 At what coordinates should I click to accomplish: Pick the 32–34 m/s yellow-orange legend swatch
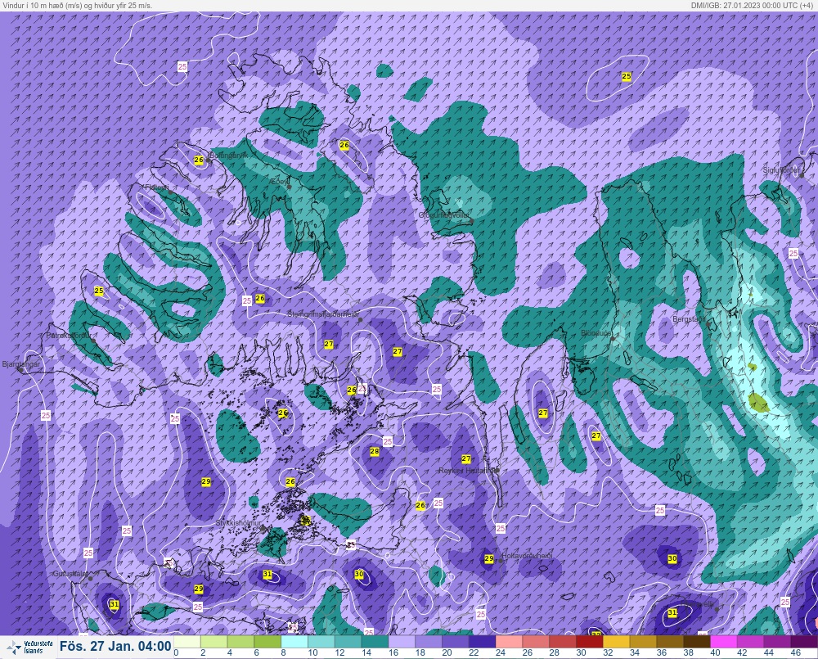pyautogui.click(x=616, y=641)
